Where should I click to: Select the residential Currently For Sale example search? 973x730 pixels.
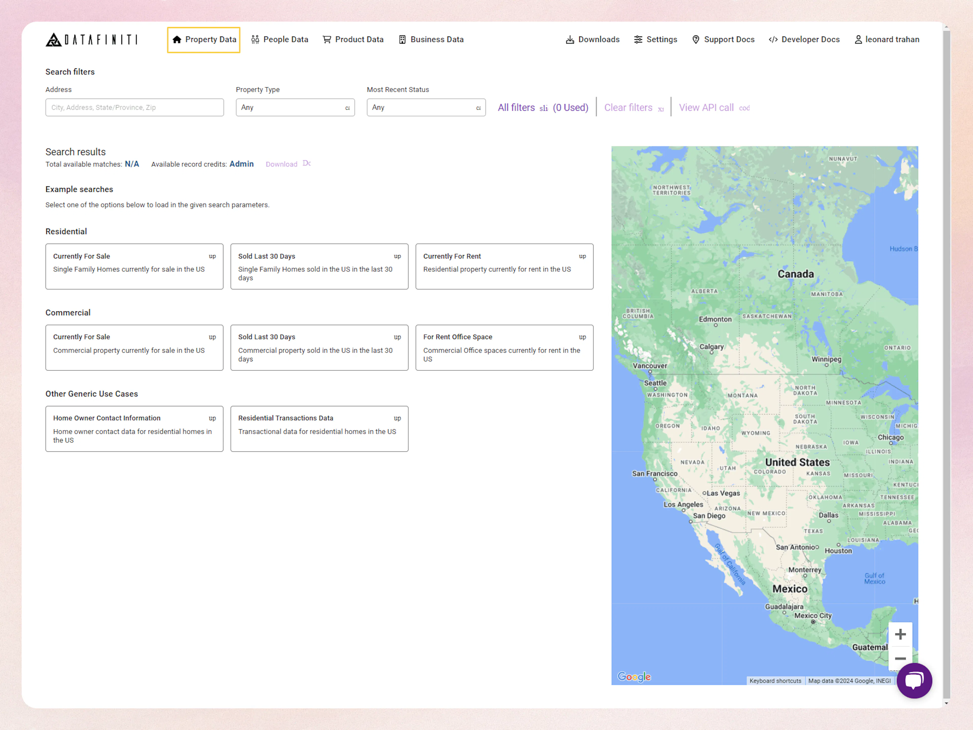[x=134, y=267]
